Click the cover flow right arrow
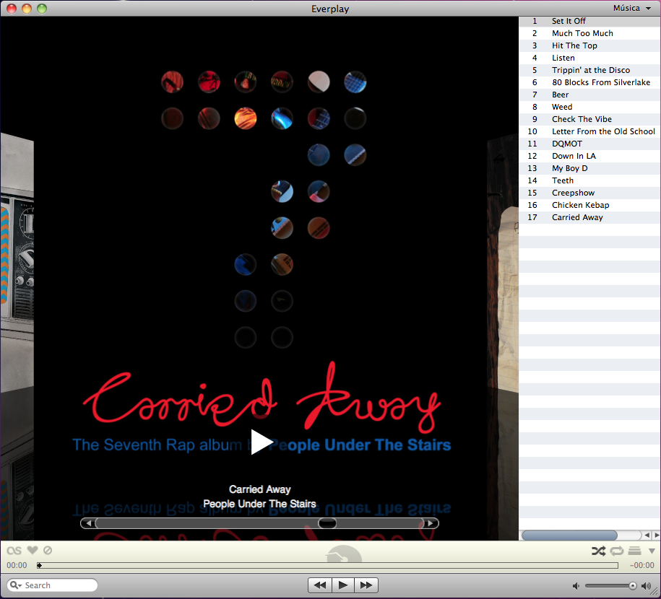The image size is (661, 599). 431,523
